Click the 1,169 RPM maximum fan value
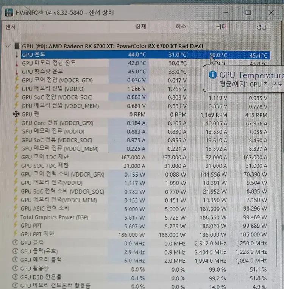 [214, 115]
